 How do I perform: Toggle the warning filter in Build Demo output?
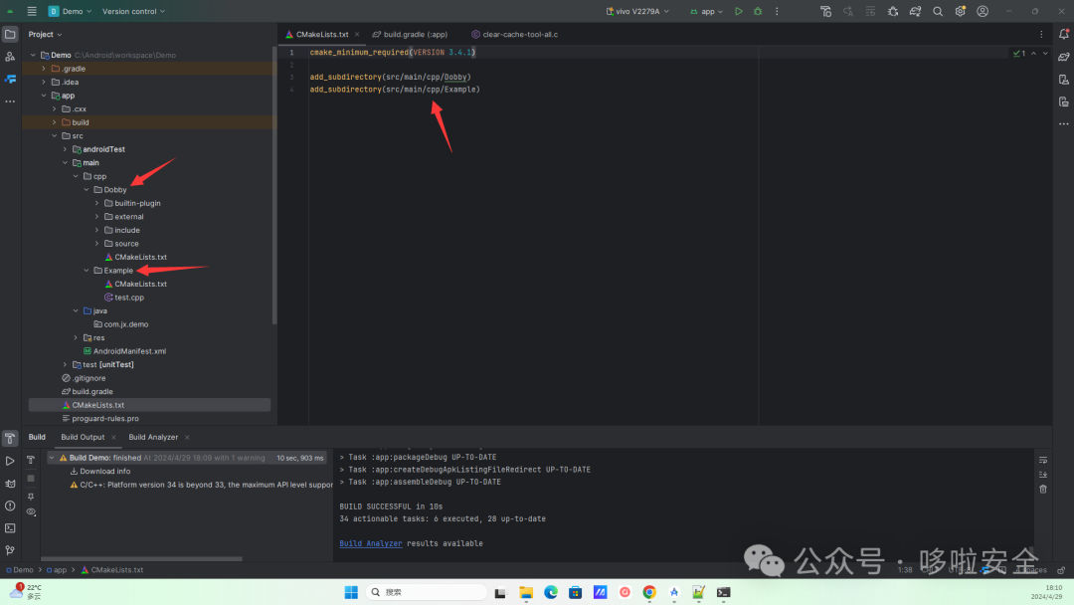pos(64,458)
